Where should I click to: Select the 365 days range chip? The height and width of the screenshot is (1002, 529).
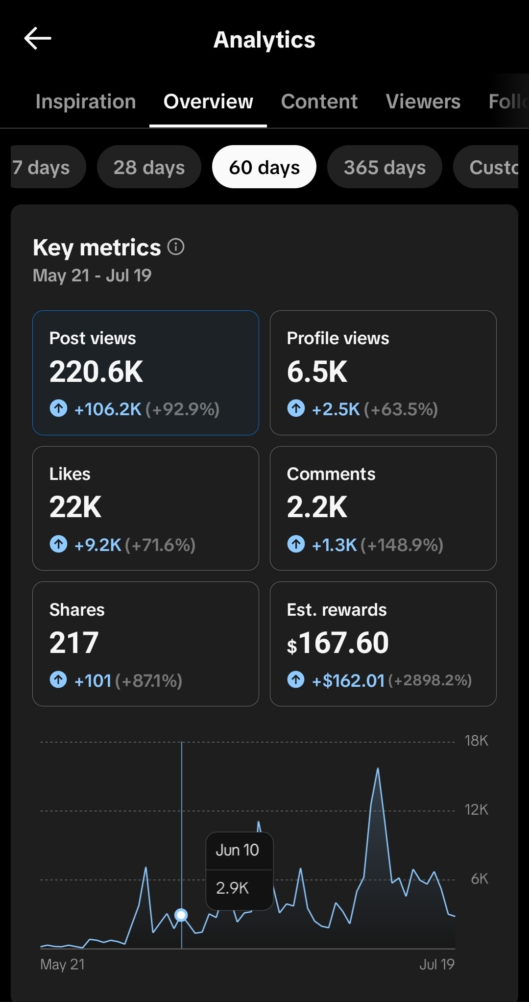pos(385,167)
